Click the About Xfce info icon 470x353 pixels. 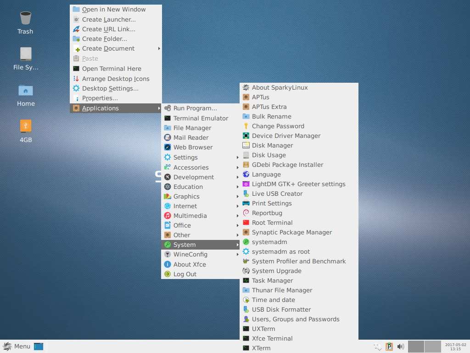(168, 264)
